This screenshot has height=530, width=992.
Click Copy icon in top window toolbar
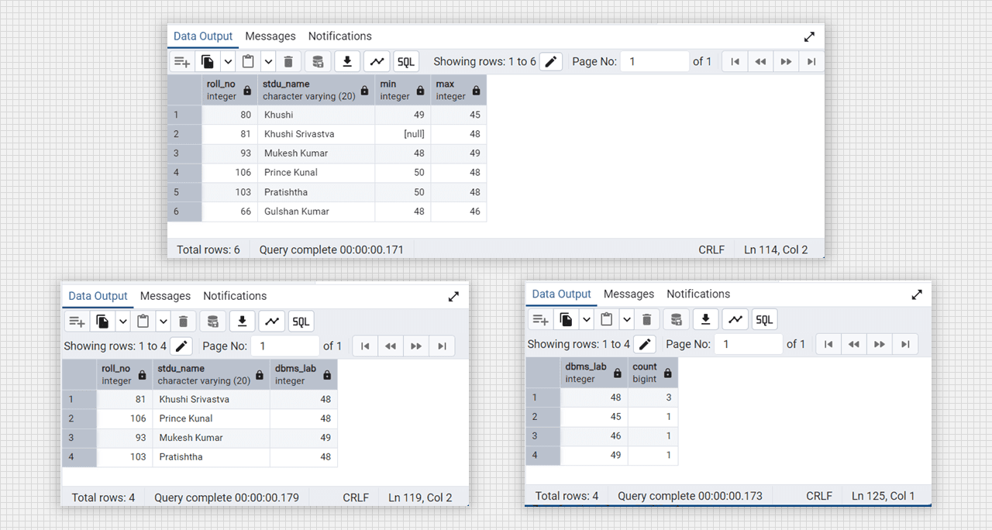(208, 62)
